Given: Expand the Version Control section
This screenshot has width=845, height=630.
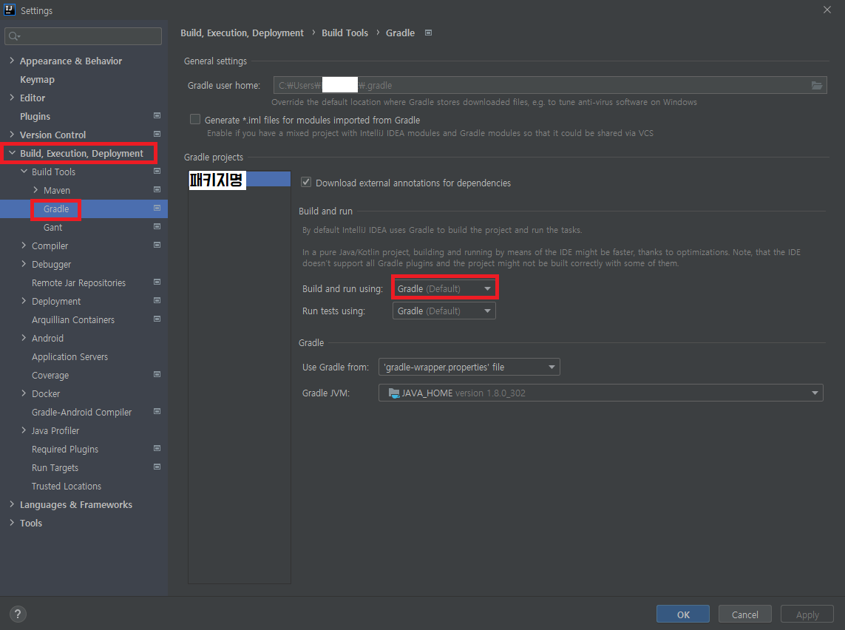Looking at the screenshot, I should pos(12,134).
